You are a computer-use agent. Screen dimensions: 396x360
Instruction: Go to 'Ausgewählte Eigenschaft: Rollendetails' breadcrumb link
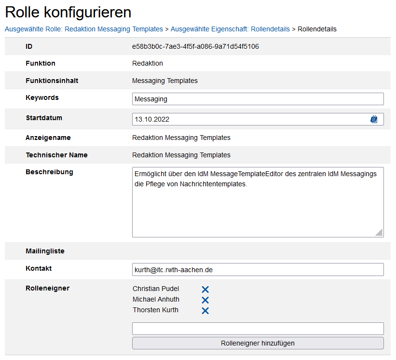pyautogui.click(x=230, y=29)
